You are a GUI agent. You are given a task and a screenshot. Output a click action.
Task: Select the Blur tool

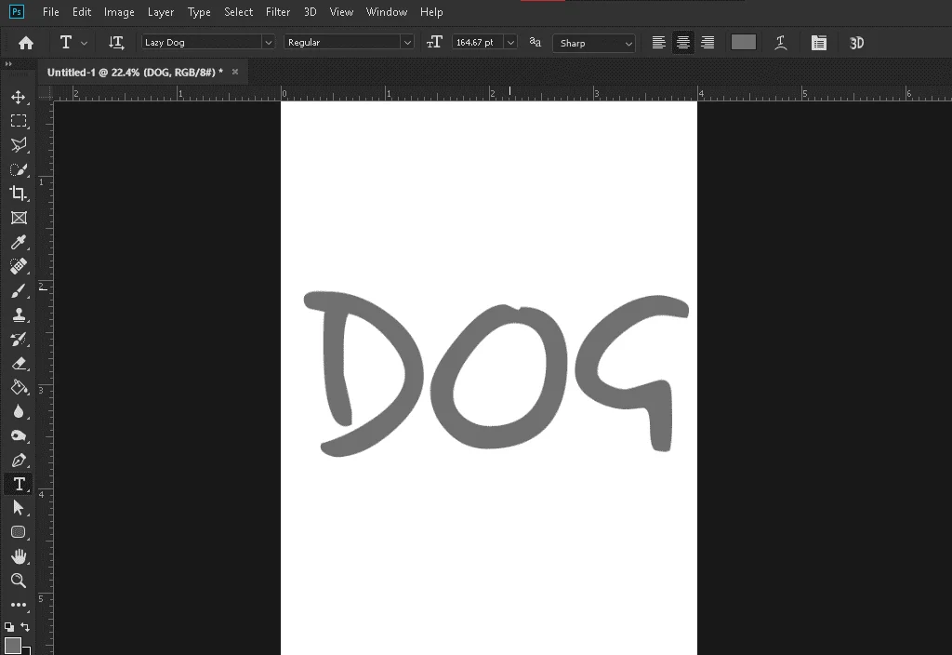[x=19, y=411]
